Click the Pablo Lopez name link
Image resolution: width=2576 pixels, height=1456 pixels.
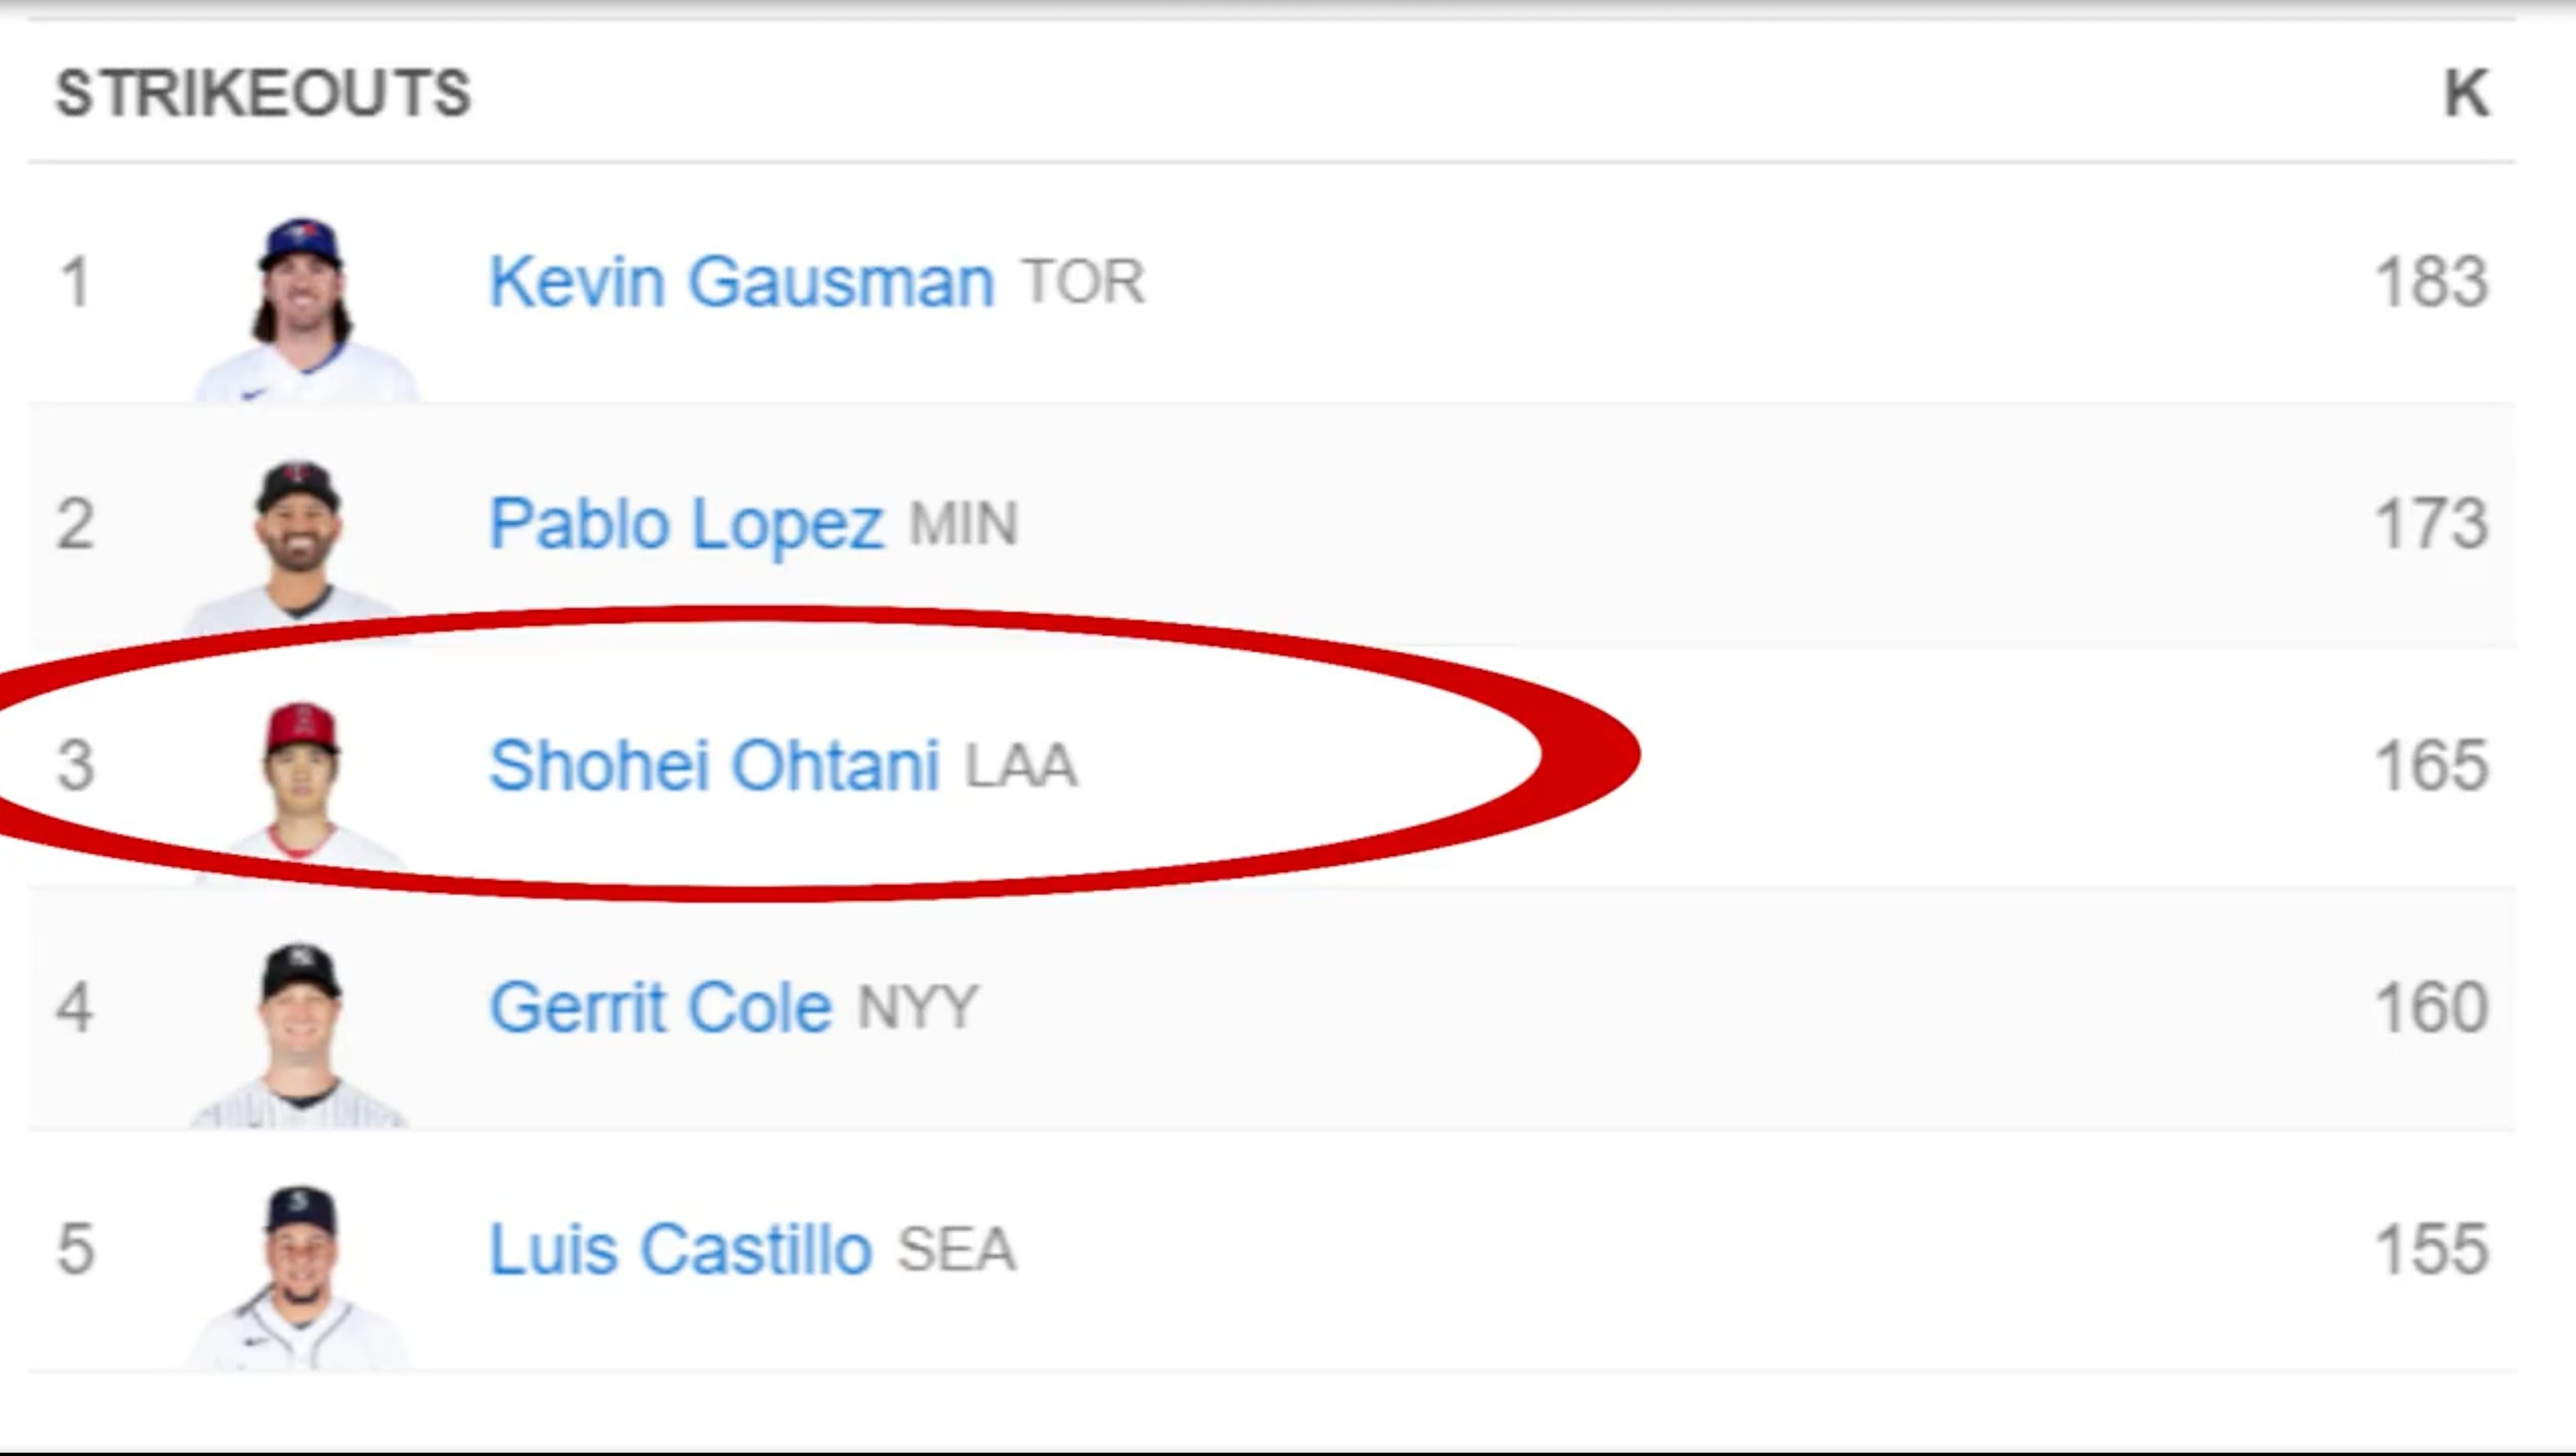pos(686,524)
